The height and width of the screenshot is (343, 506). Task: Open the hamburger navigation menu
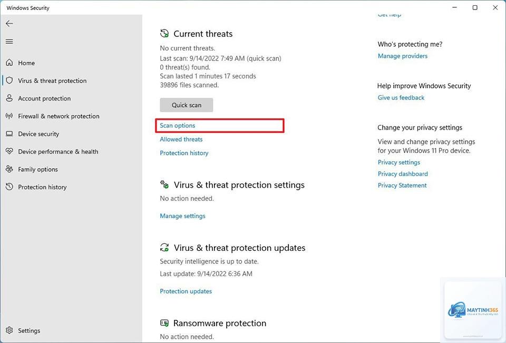[x=9, y=41]
